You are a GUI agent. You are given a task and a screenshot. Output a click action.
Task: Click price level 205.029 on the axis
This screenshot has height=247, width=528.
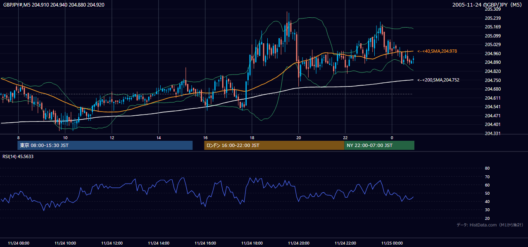pyautogui.click(x=493, y=44)
